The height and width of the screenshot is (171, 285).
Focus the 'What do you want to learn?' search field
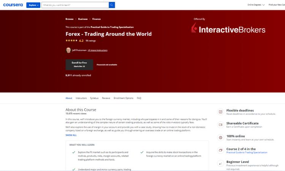click(x=75, y=5)
